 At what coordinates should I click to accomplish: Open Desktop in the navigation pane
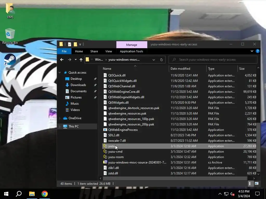pyautogui.click(x=76, y=79)
